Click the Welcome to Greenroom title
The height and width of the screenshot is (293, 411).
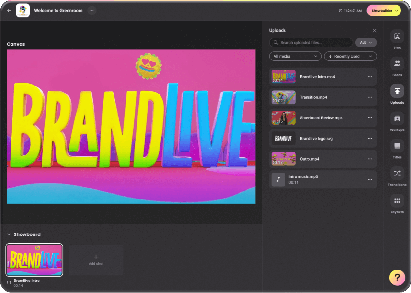58,11
